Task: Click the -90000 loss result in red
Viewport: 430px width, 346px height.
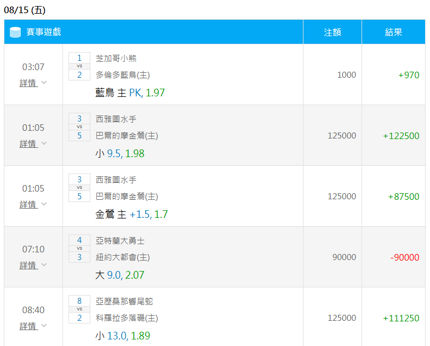Action: (405, 257)
